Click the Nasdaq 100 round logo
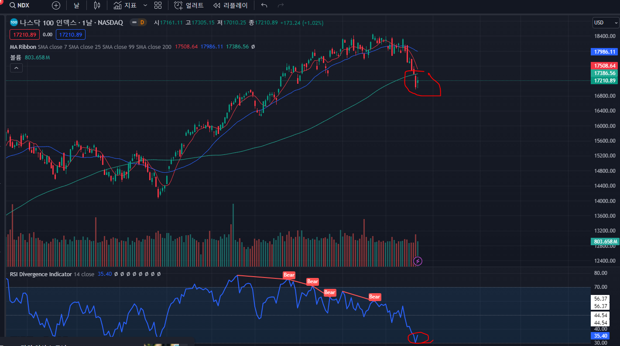This screenshot has width=620, height=346. tap(14, 22)
